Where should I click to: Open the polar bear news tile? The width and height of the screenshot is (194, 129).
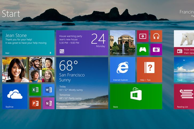[184, 43]
